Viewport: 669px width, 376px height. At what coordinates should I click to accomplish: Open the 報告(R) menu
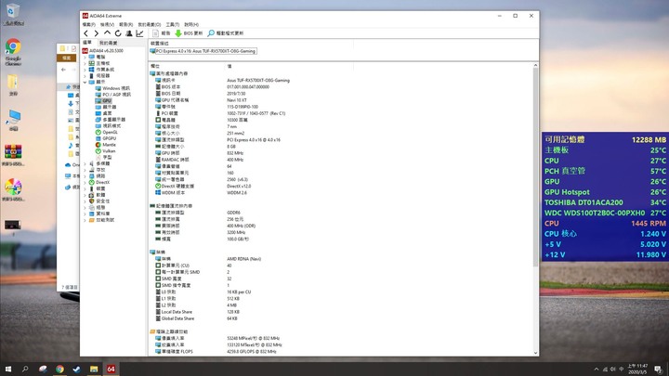tap(125, 25)
